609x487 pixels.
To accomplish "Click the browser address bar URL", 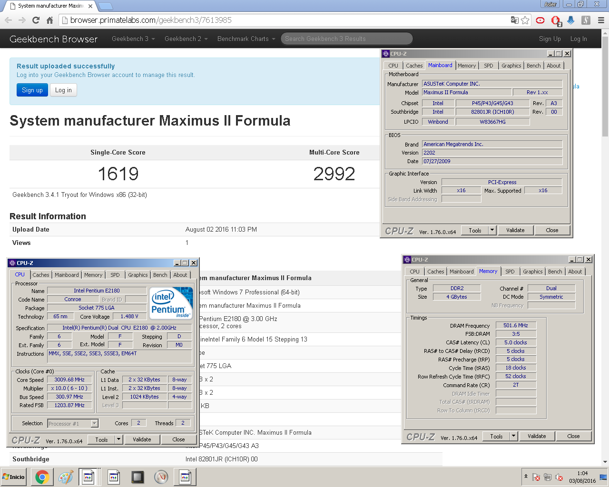I will [151, 20].
